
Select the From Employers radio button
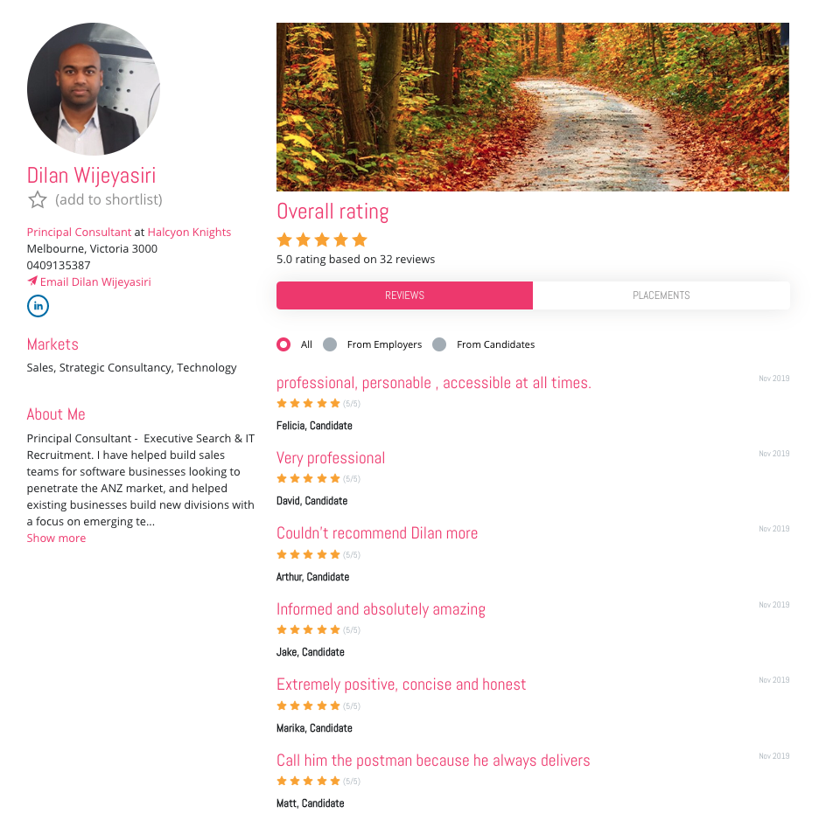coord(330,344)
